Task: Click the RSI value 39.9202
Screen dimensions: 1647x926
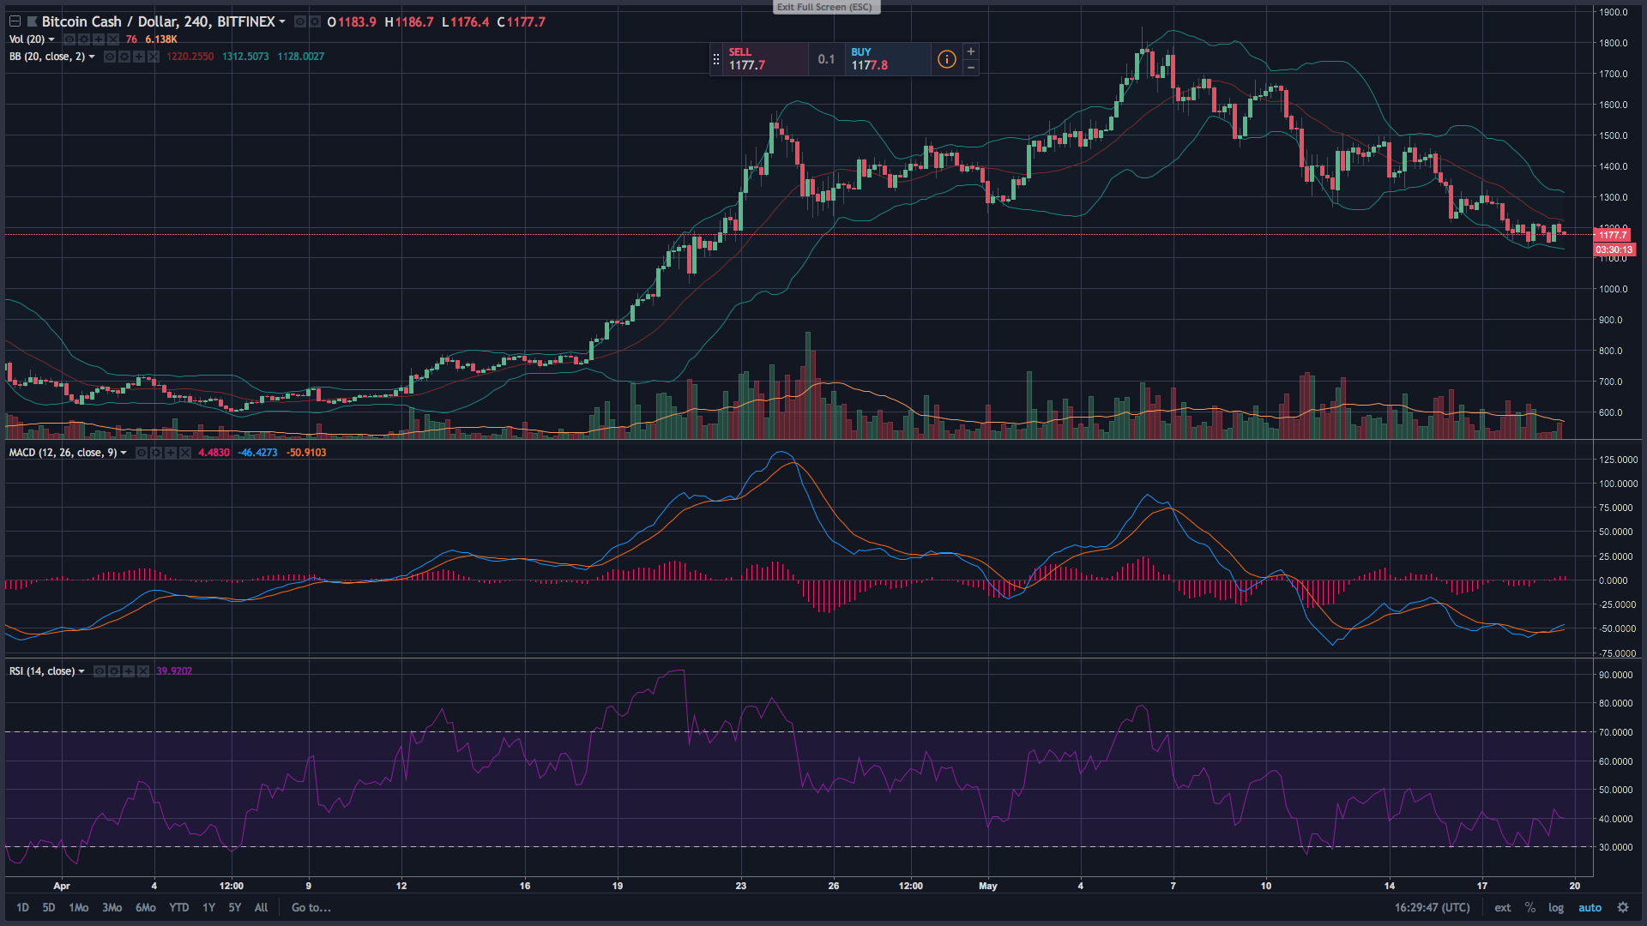Action: coord(174,671)
